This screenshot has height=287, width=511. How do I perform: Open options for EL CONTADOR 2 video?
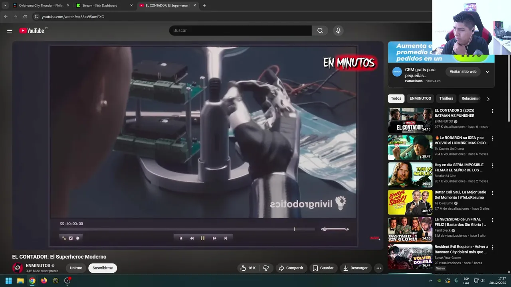click(492, 111)
